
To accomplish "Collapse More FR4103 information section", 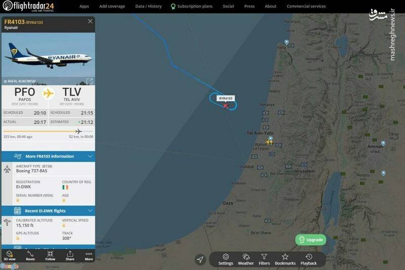I will coord(90,156).
